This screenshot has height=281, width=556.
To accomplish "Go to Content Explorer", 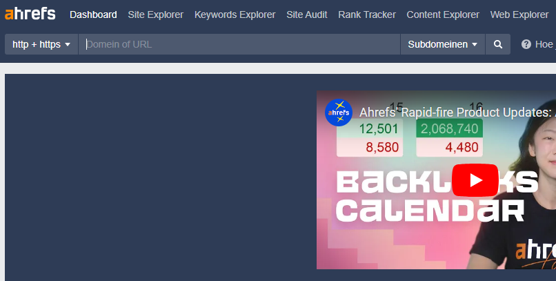I will click(x=443, y=14).
